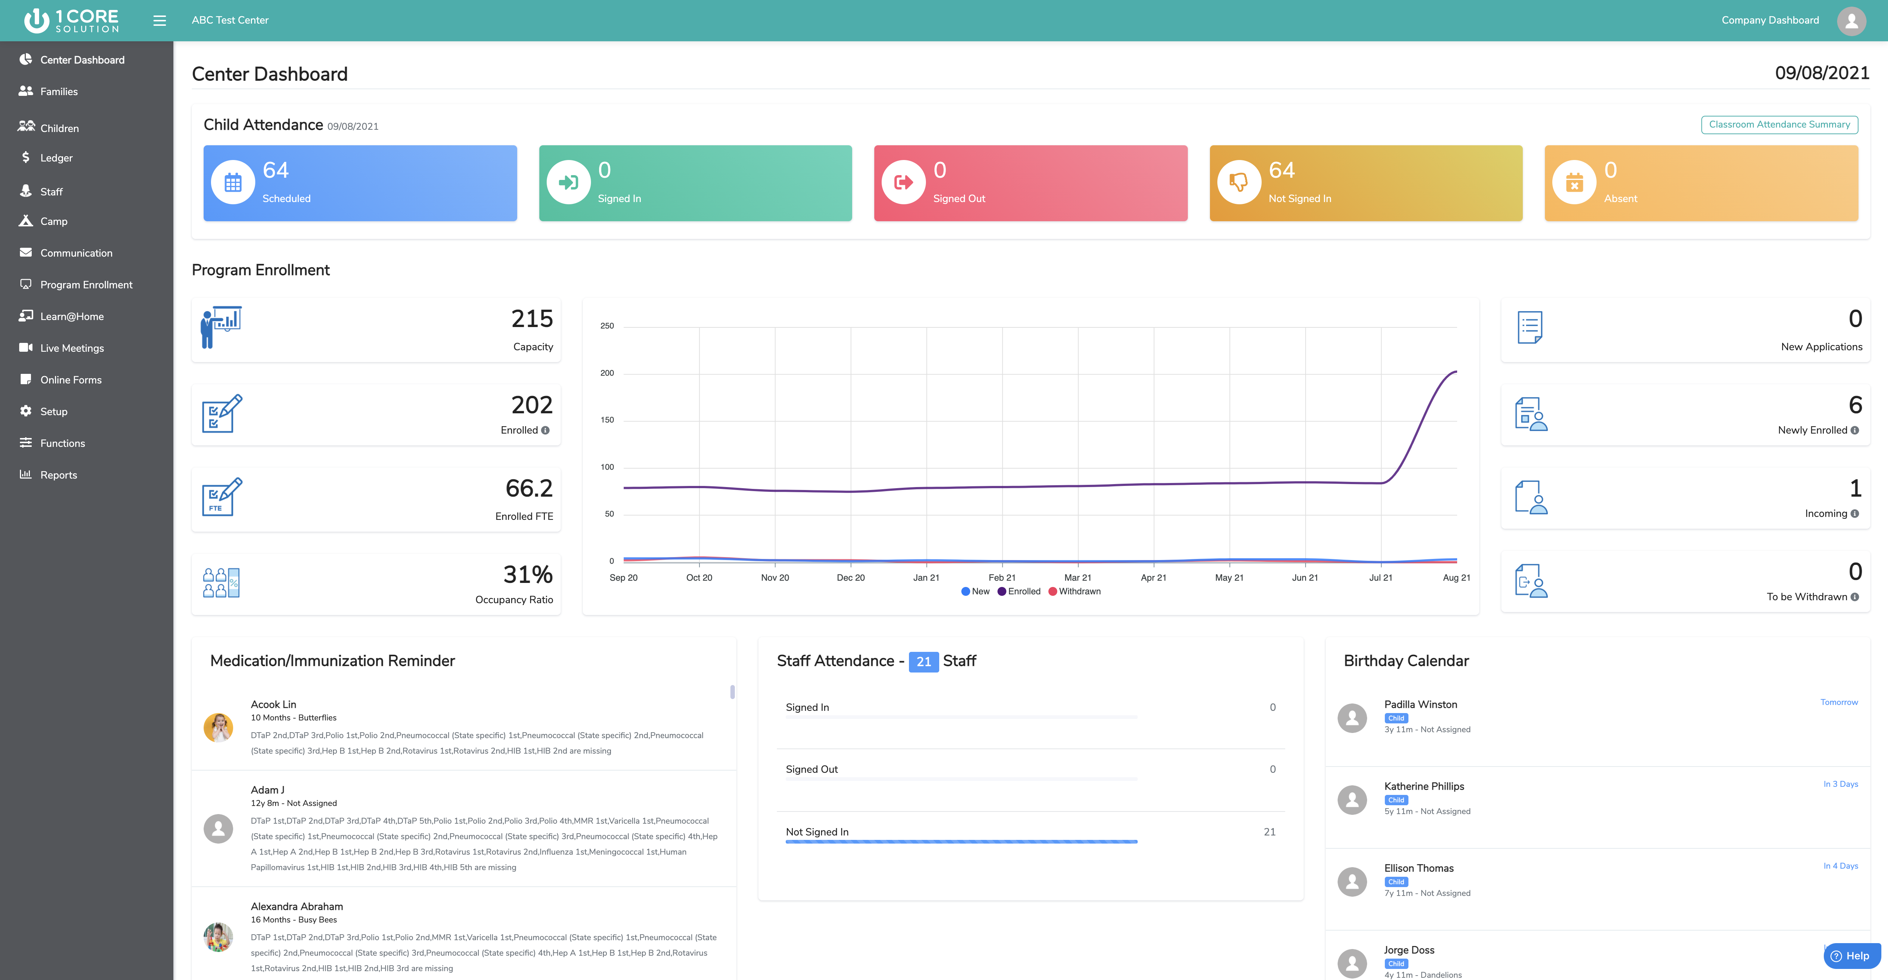Click the Camp tent icon
1888x980 pixels.
tap(26, 220)
